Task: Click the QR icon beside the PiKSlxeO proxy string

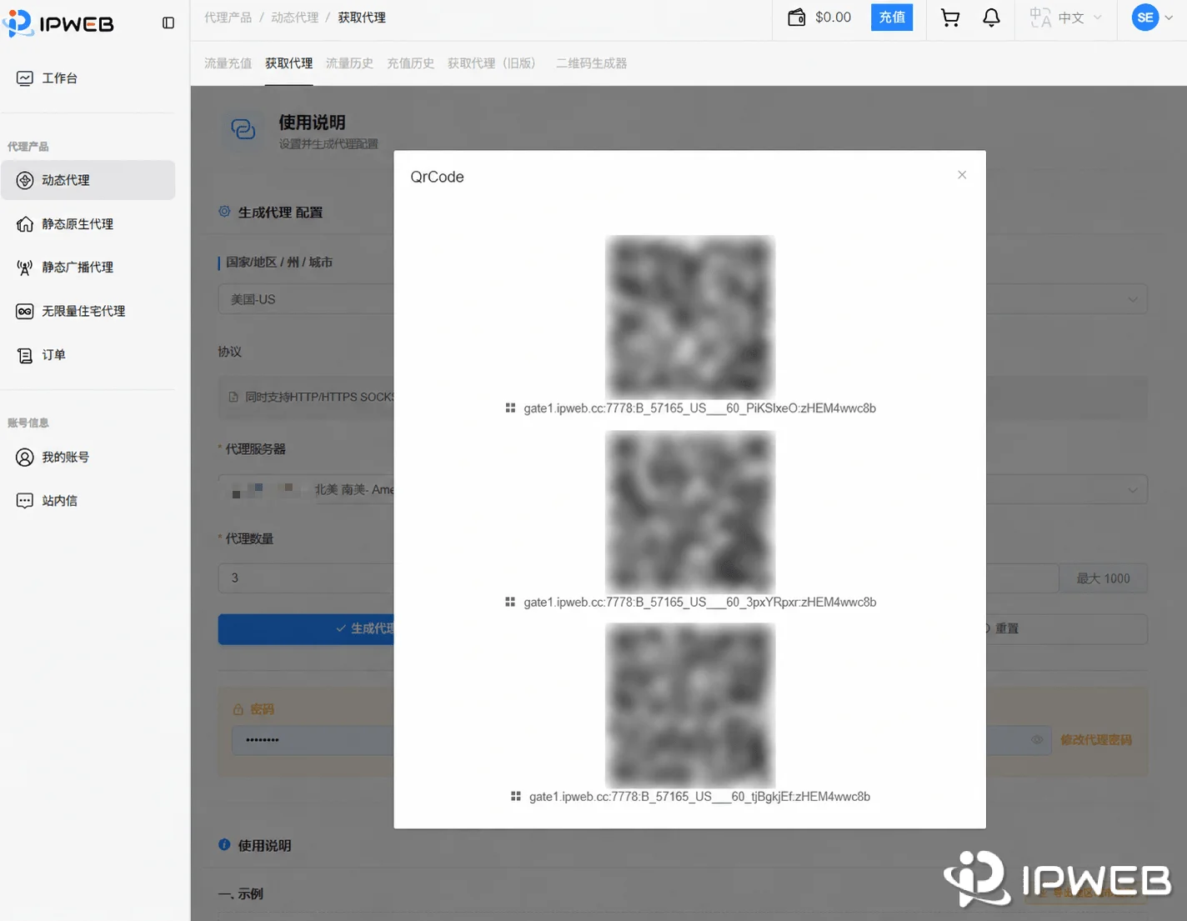Action: (510, 408)
